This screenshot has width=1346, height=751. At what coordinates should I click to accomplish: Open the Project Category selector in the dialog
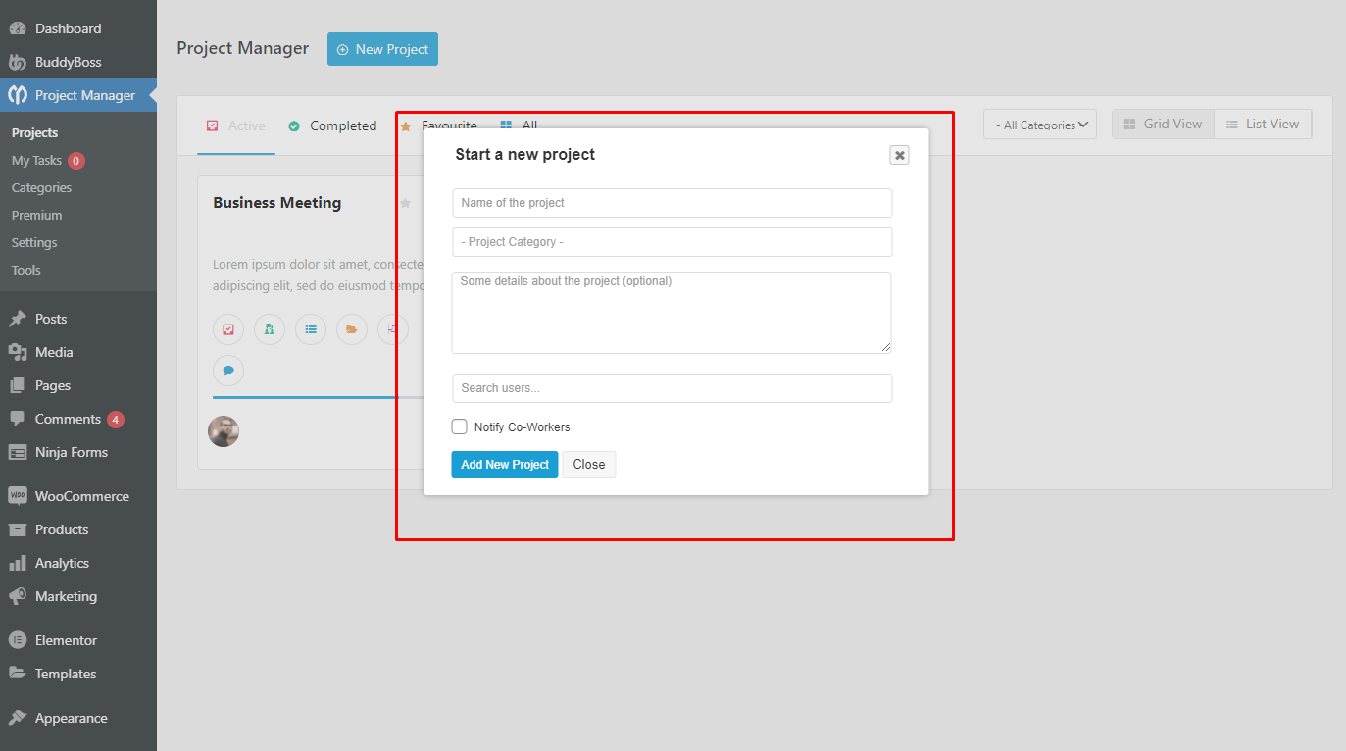(672, 242)
